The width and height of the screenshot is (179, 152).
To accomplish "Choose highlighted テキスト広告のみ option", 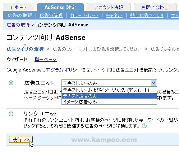I will click(109, 96).
